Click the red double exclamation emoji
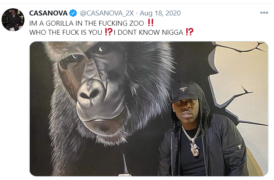274x180 pixels. pyautogui.click(x=151, y=23)
